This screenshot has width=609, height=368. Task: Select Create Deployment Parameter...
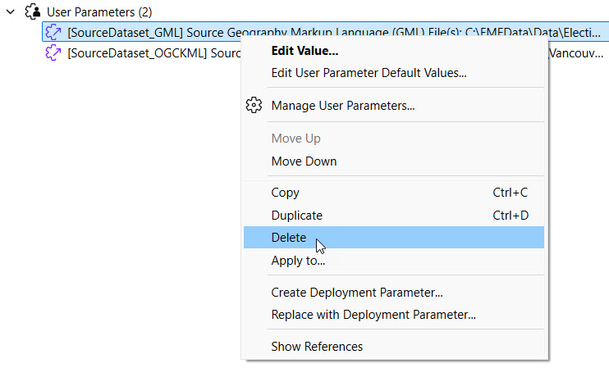356,292
